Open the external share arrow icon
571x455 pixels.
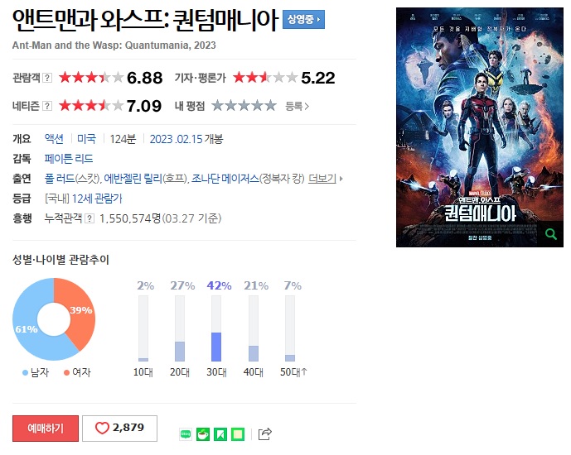[x=264, y=434]
